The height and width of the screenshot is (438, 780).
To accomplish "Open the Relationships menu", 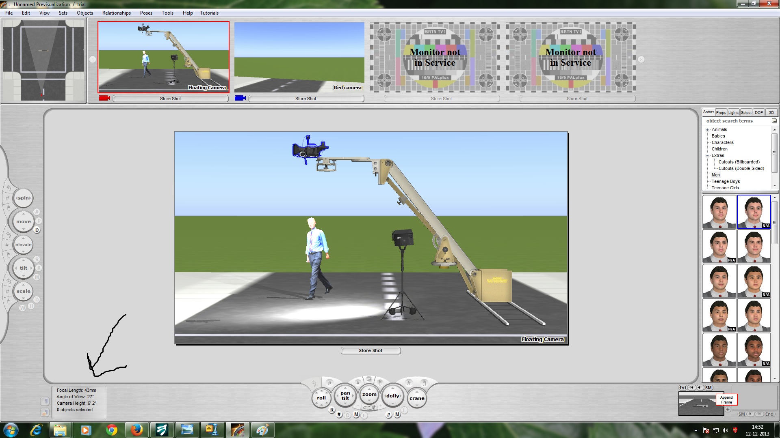I will pyautogui.click(x=116, y=13).
